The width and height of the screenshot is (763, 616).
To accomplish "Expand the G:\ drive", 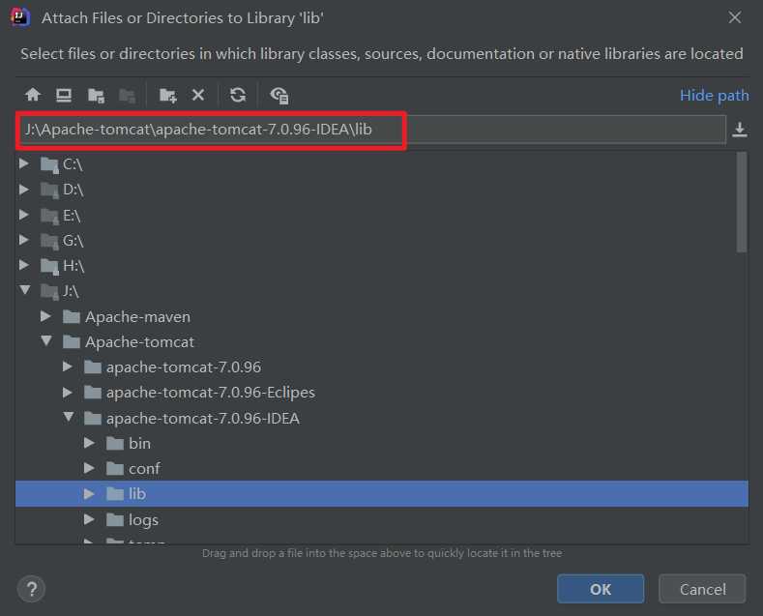I will [23, 240].
